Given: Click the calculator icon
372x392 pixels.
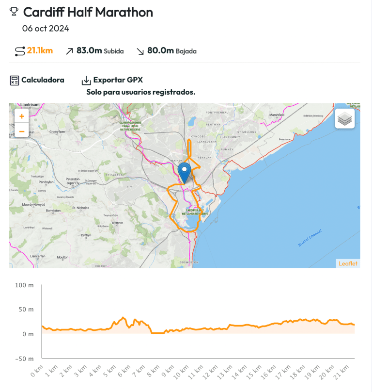Looking at the screenshot, I should coord(15,80).
